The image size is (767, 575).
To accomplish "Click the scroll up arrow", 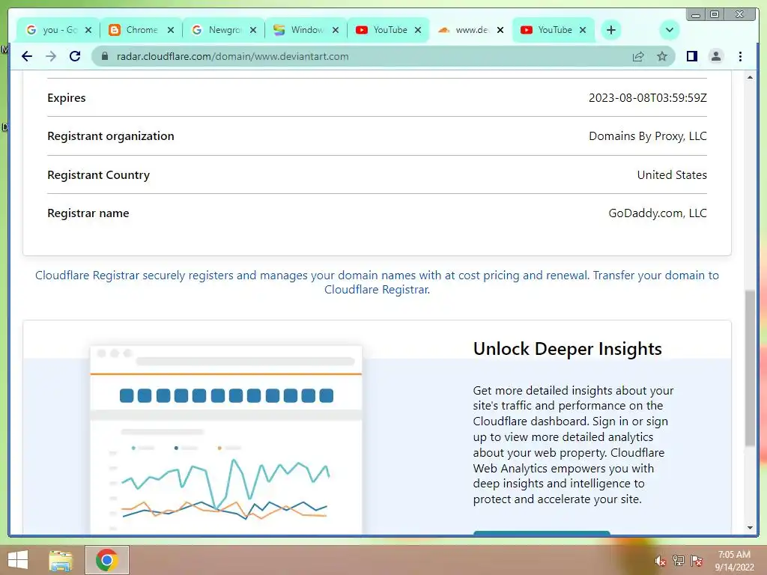I will coord(750,77).
